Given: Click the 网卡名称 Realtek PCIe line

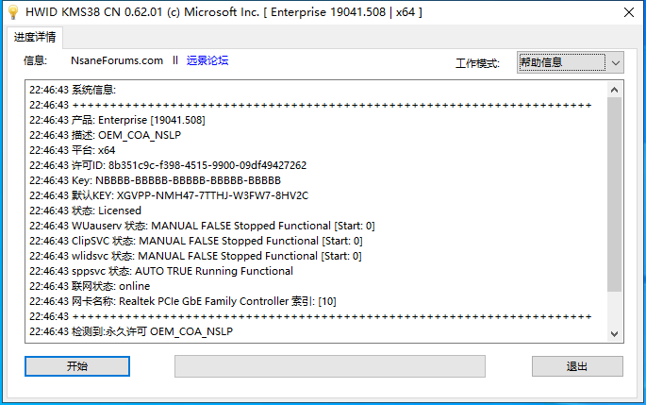Looking at the screenshot, I should [183, 301].
